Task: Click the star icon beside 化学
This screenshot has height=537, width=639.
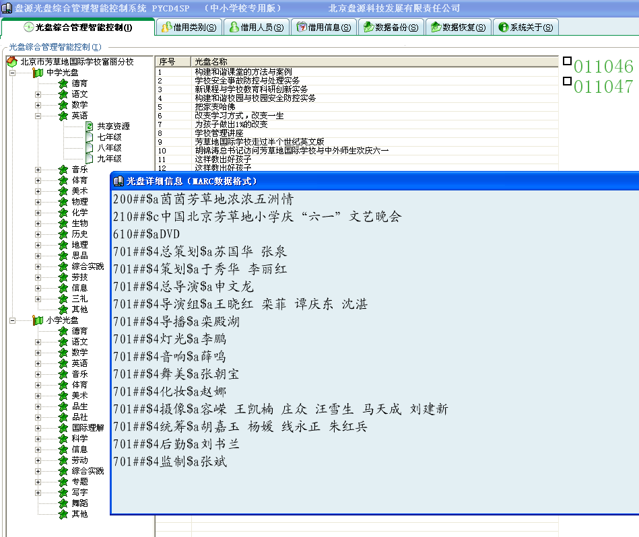Action: point(63,213)
